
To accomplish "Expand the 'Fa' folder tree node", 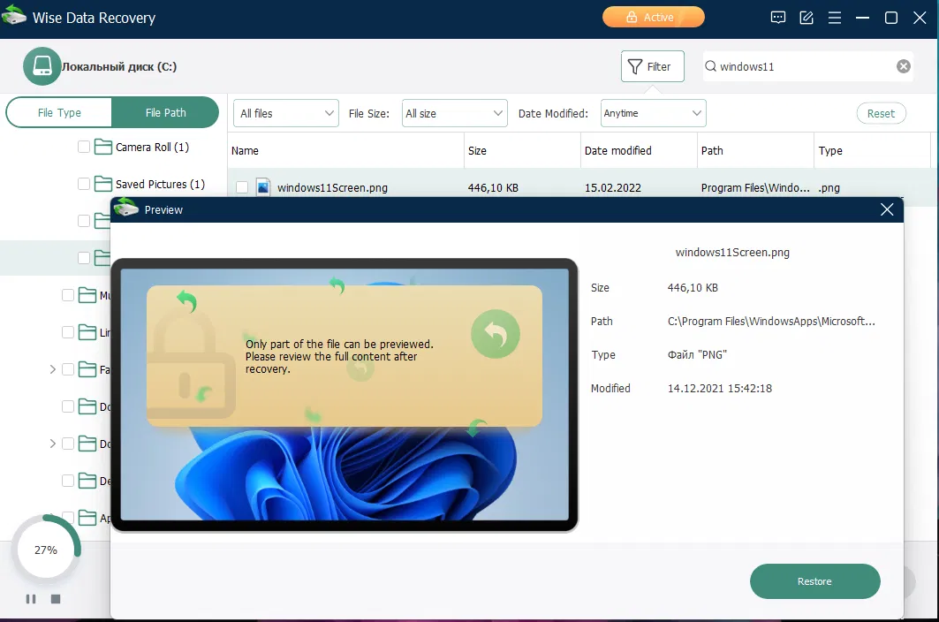I will coord(53,369).
